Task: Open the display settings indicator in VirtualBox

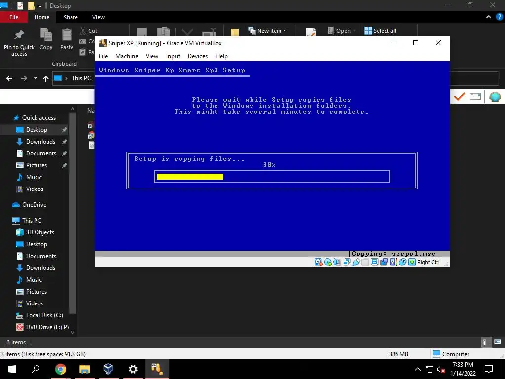Action: click(374, 262)
